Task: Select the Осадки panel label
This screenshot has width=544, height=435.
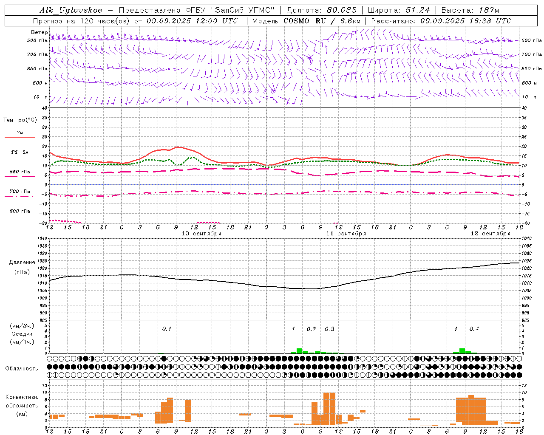Action: [x=22, y=334]
